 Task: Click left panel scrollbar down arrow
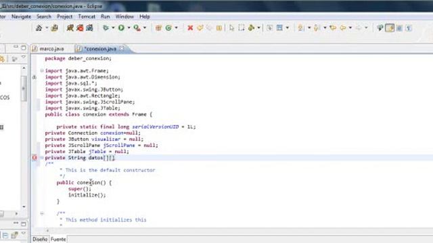24,207
